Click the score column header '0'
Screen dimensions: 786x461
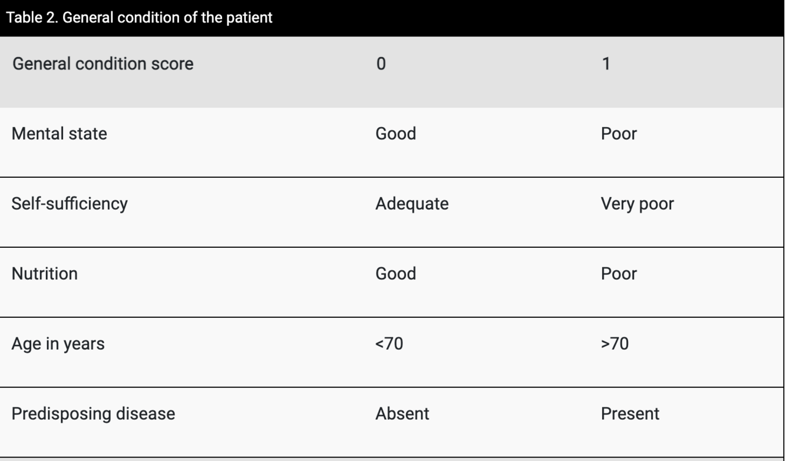coord(381,64)
